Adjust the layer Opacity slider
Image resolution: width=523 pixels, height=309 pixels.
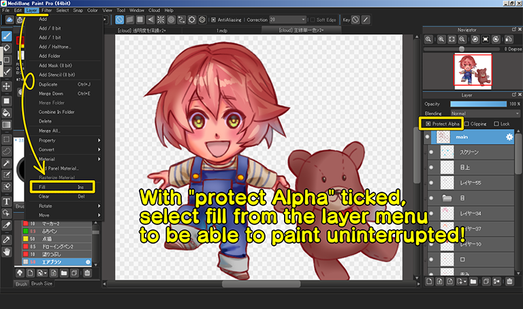tap(478, 104)
